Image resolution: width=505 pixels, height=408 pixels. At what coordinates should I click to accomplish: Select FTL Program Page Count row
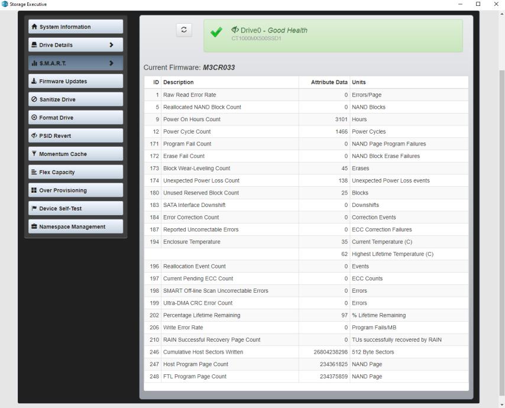click(x=306, y=376)
